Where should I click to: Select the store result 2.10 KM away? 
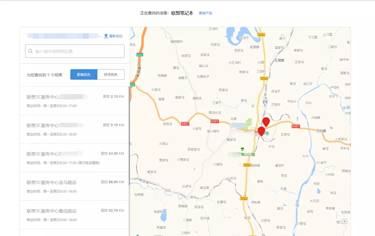click(x=74, y=101)
